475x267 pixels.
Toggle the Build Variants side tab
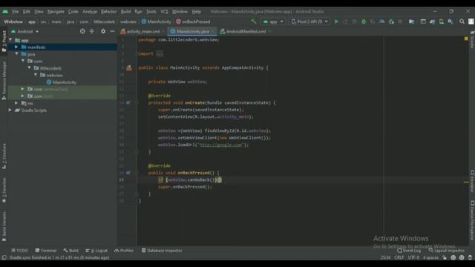(4, 226)
